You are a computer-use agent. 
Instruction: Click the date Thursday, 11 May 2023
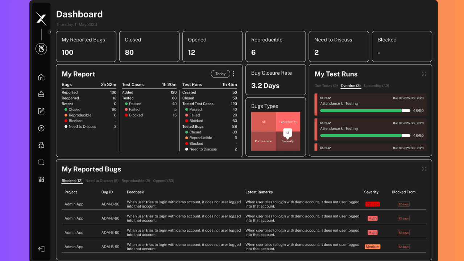(x=76, y=25)
